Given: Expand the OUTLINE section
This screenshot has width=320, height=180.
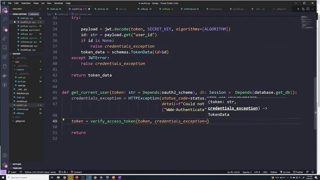Looking at the screenshot, I should tap(16, 164).
